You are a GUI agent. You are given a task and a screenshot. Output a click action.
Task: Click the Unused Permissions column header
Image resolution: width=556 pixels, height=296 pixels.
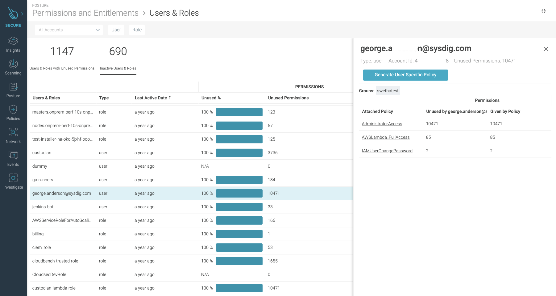pos(288,98)
